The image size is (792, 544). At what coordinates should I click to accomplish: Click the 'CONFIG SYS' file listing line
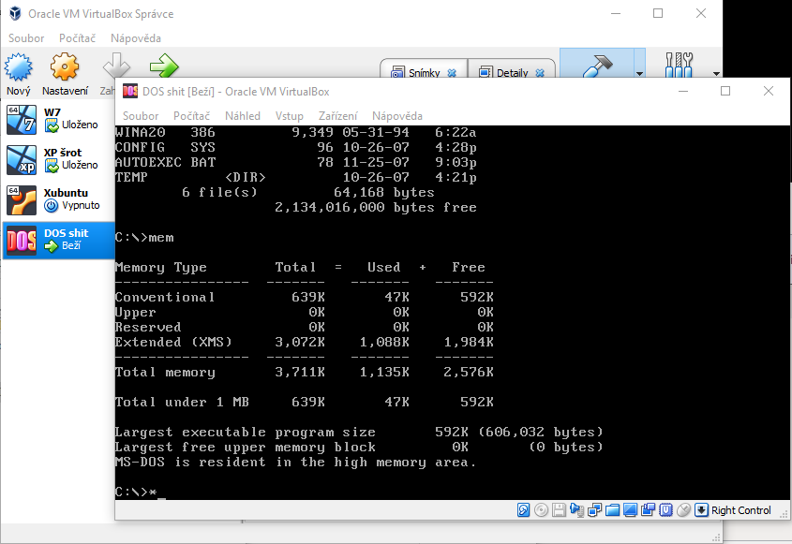(296, 147)
